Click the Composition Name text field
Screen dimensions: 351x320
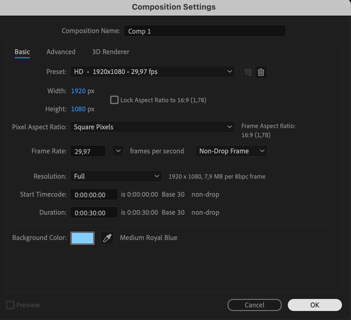[204, 31]
